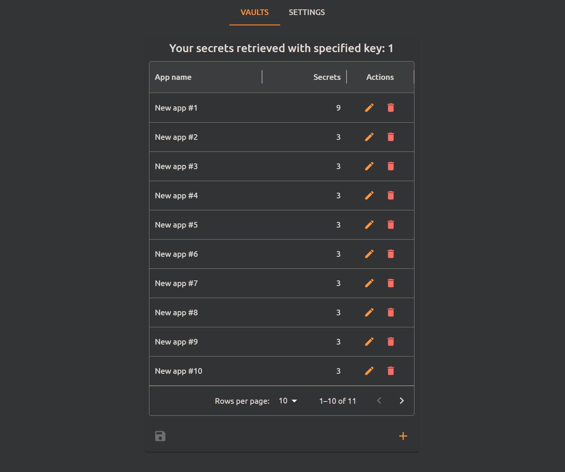Delete the New app #1 vault
The height and width of the screenshot is (472, 565).
point(390,108)
